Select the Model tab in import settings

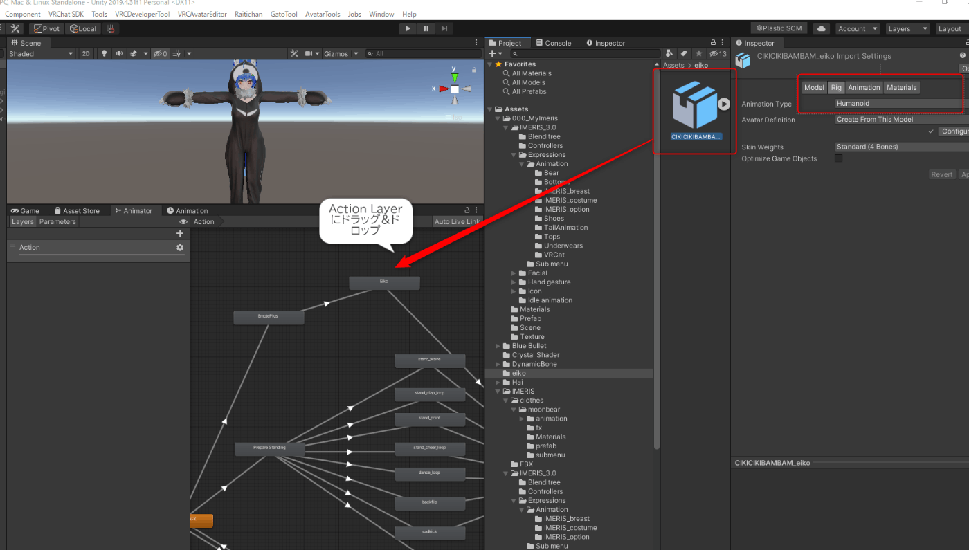[814, 87]
